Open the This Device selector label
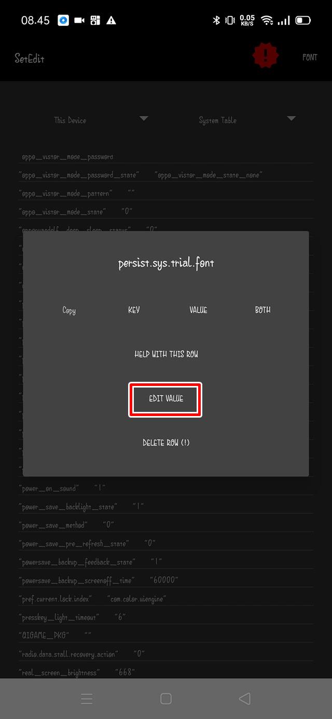This screenshot has width=332, height=719. pos(70,120)
